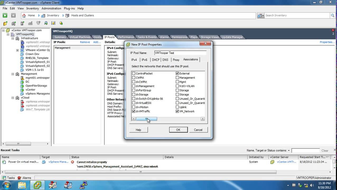Image resolution: width=337 pixels, height=190 pixels.
Task: Expand the VMware vCenter Op node
Action: coord(17,50)
